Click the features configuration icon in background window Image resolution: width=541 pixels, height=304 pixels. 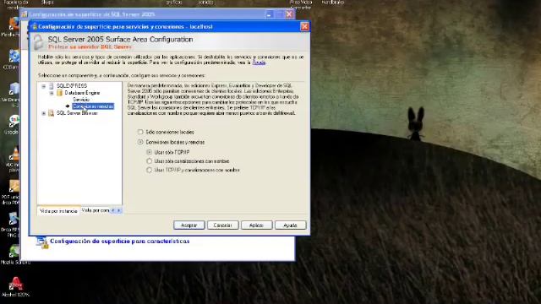coord(41,242)
